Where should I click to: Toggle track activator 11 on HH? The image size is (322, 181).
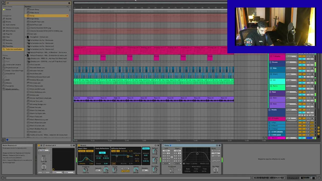302,80
